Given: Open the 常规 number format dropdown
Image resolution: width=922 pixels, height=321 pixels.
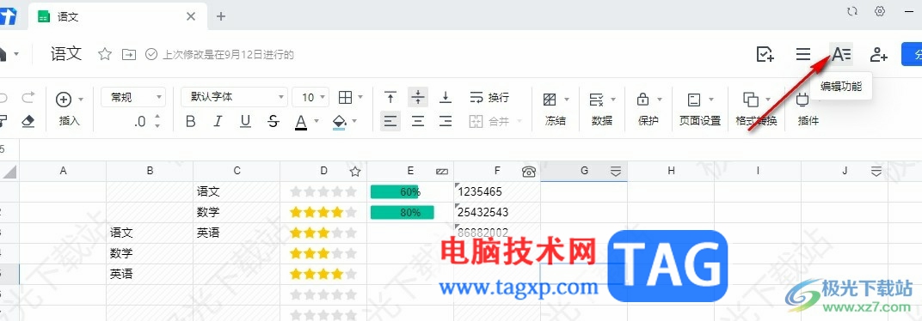Looking at the screenshot, I should (133, 97).
